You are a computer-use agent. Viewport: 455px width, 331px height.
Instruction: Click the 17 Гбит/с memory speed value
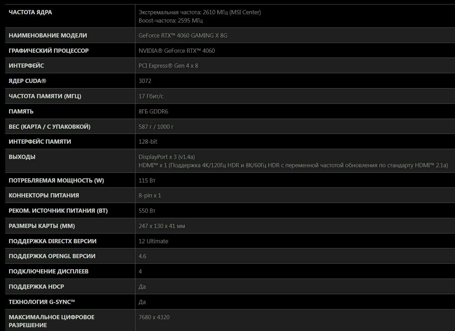(151, 96)
